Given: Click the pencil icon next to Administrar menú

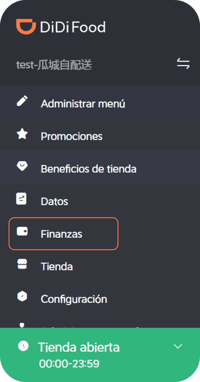Looking at the screenshot, I should click(x=22, y=100).
